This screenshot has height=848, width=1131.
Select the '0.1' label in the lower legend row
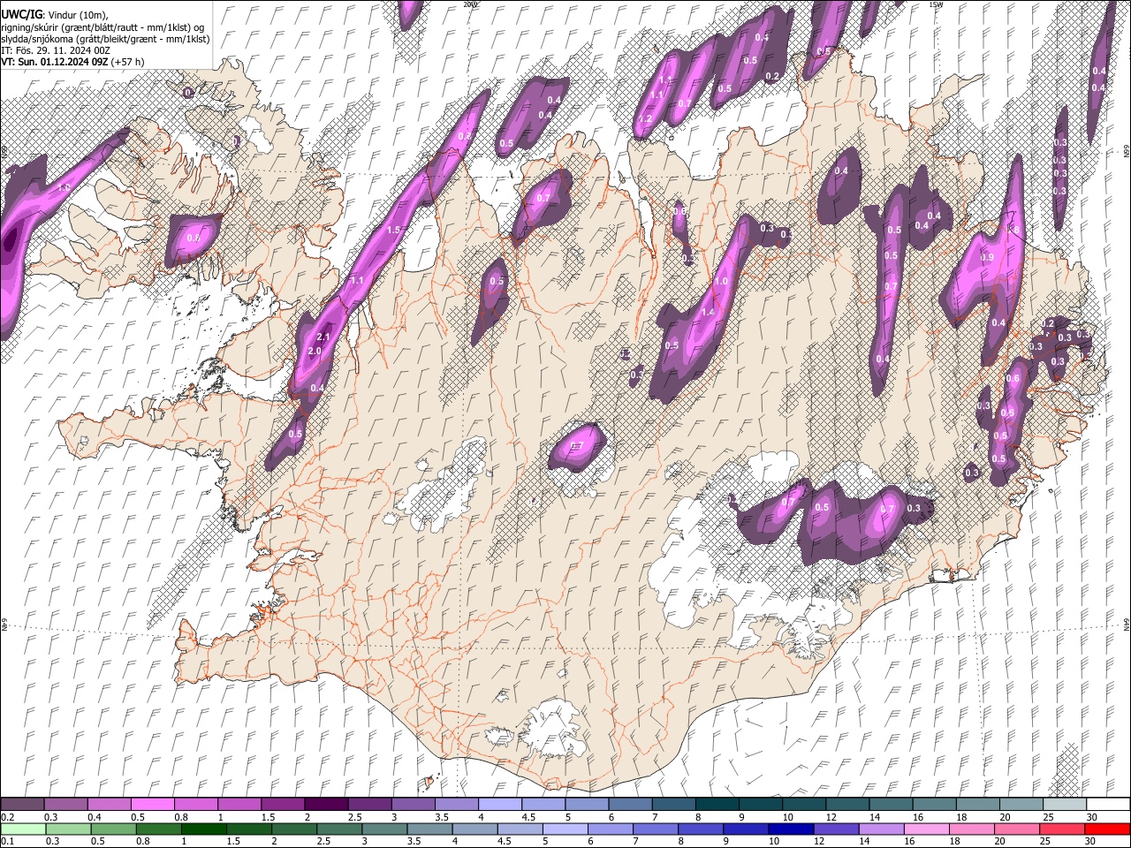[x=8, y=842]
